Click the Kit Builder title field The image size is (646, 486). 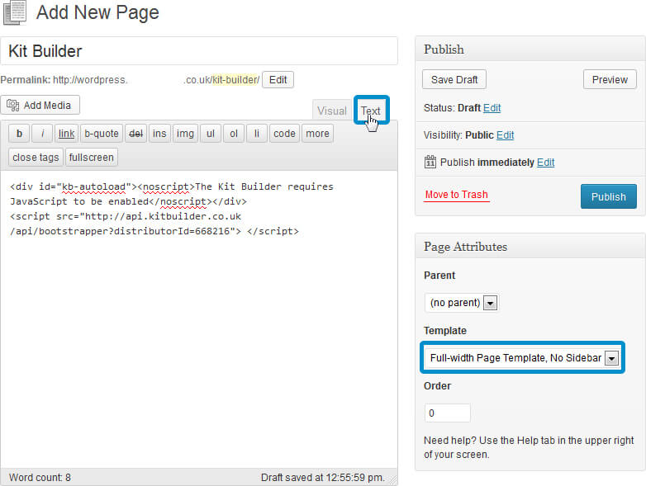199,51
